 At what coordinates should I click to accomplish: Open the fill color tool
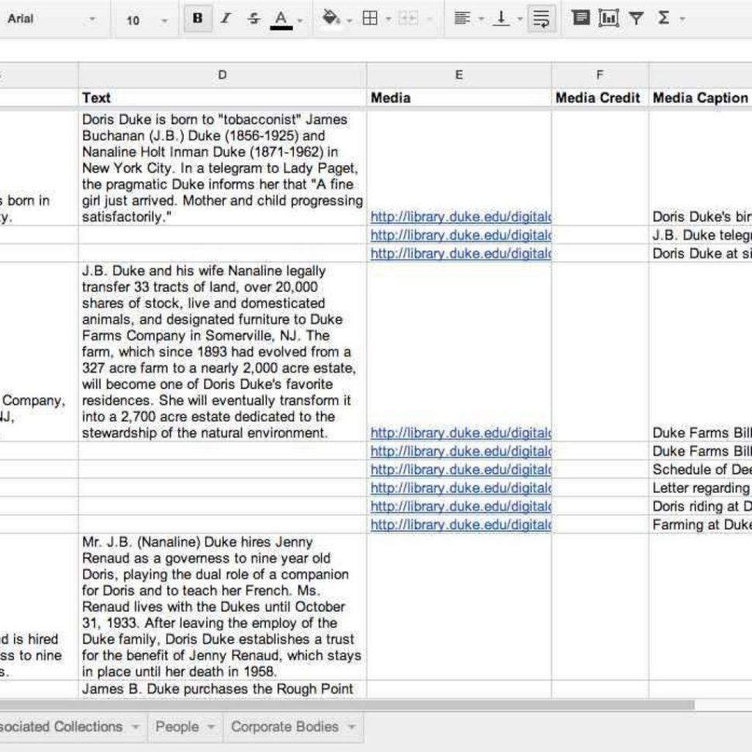330,19
